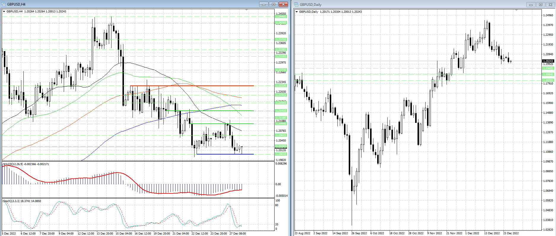Click the 1.21665 green price label
This screenshot has height=236, width=556.
281,103
